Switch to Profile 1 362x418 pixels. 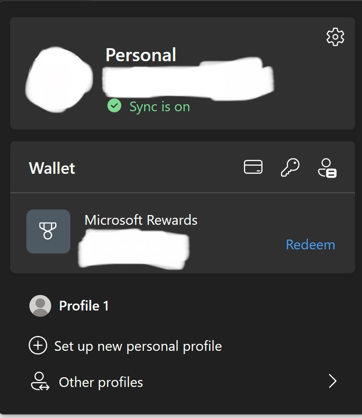pyautogui.click(x=84, y=306)
